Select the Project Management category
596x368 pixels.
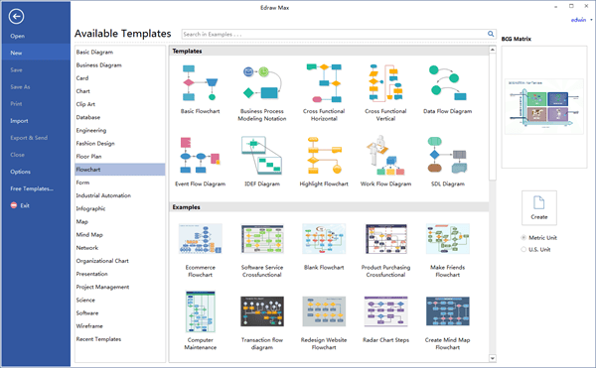pyautogui.click(x=120, y=287)
